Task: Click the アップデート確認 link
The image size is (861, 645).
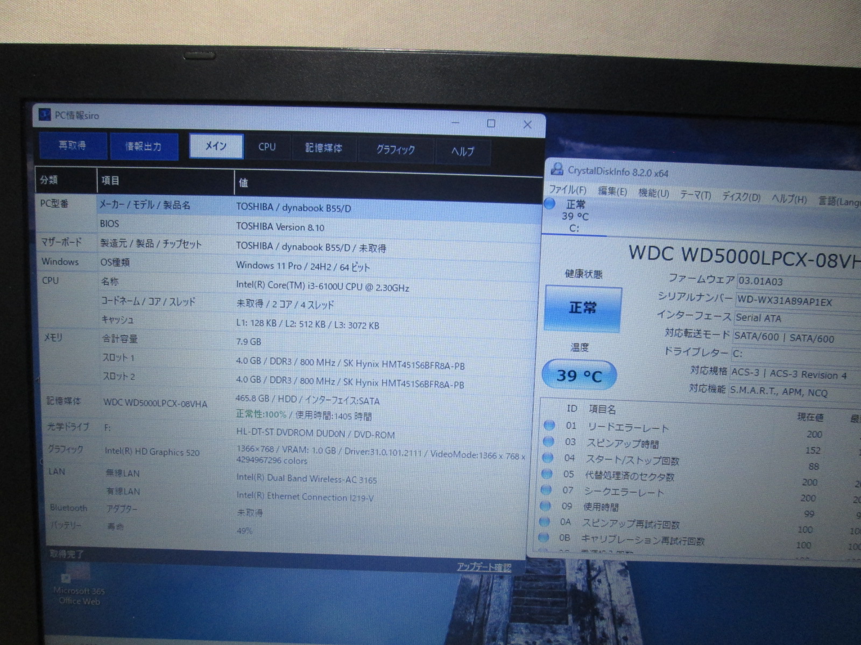Action: (x=484, y=567)
